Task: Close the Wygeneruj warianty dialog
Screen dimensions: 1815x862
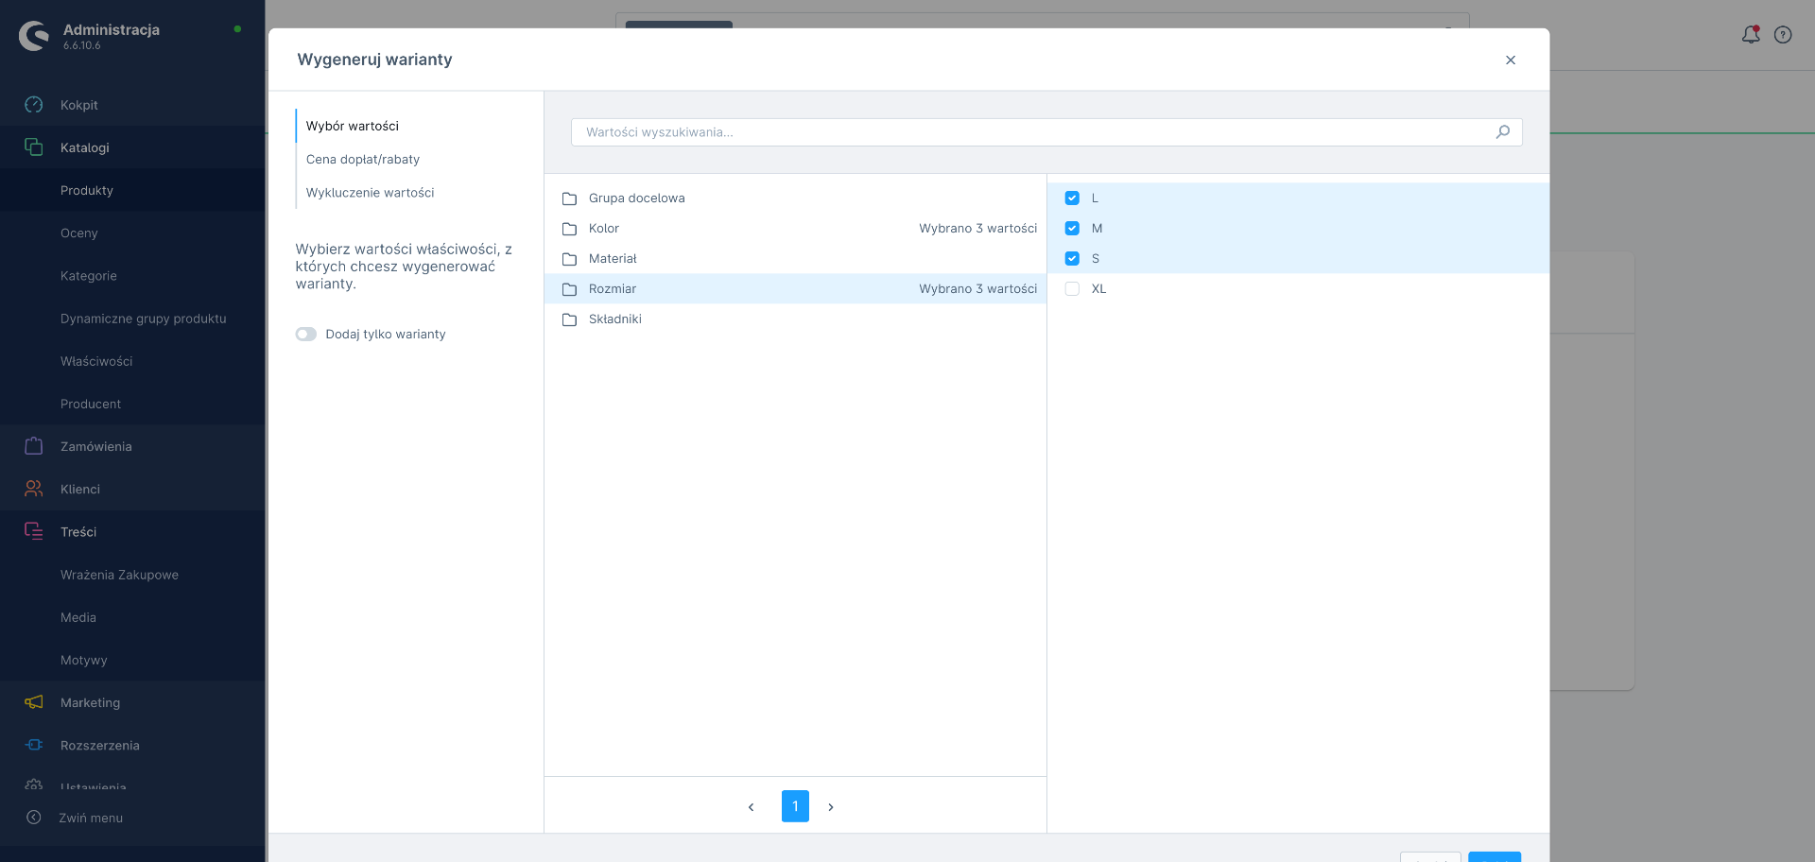Action: coord(1511,60)
